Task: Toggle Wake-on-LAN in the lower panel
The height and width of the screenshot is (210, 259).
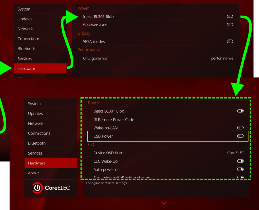Action: [x=240, y=128]
